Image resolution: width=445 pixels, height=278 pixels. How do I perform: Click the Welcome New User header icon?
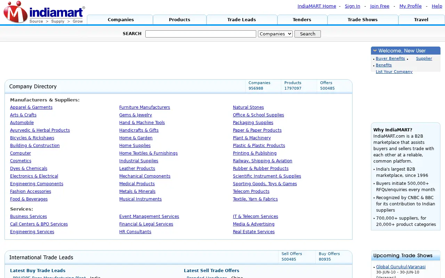coord(375,51)
